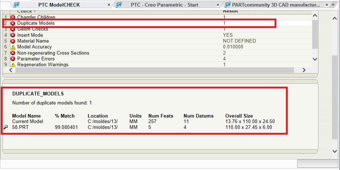Select the Regeneration Warnings check row

158,64
